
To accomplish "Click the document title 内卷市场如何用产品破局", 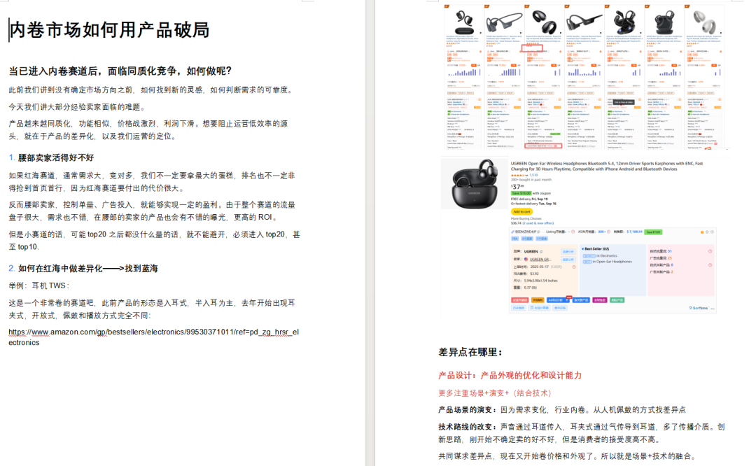I will click(x=109, y=30).
